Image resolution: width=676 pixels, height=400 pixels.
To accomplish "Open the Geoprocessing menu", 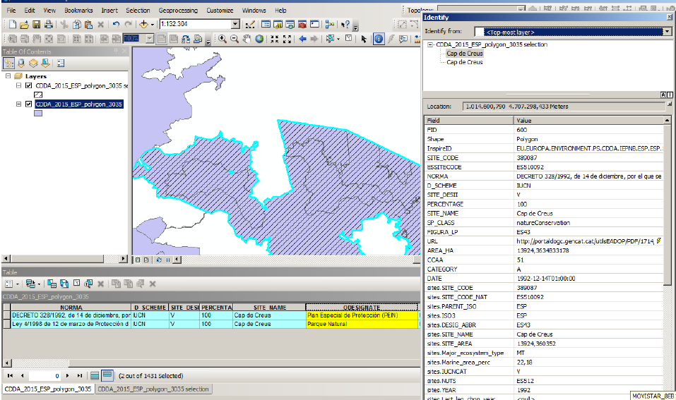I will (178, 11).
